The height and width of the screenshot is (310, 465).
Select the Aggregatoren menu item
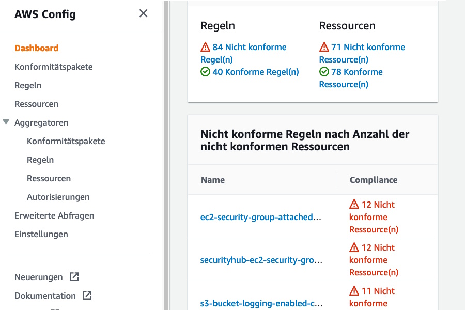41,123
